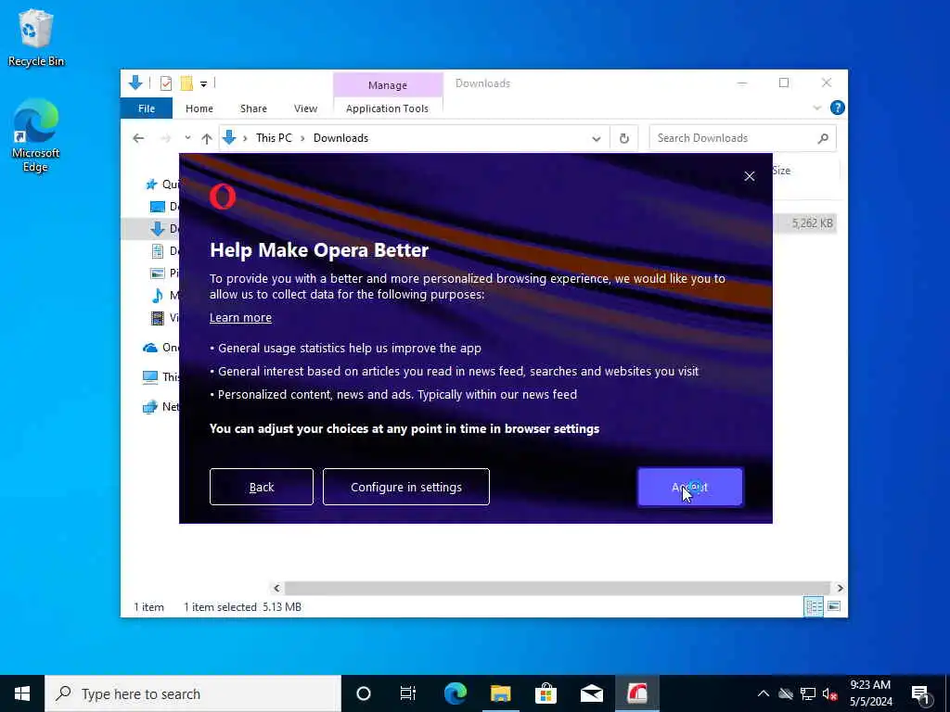The width and height of the screenshot is (950, 712).
Task: Open File Explorer from taskbar
Action: [500, 693]
